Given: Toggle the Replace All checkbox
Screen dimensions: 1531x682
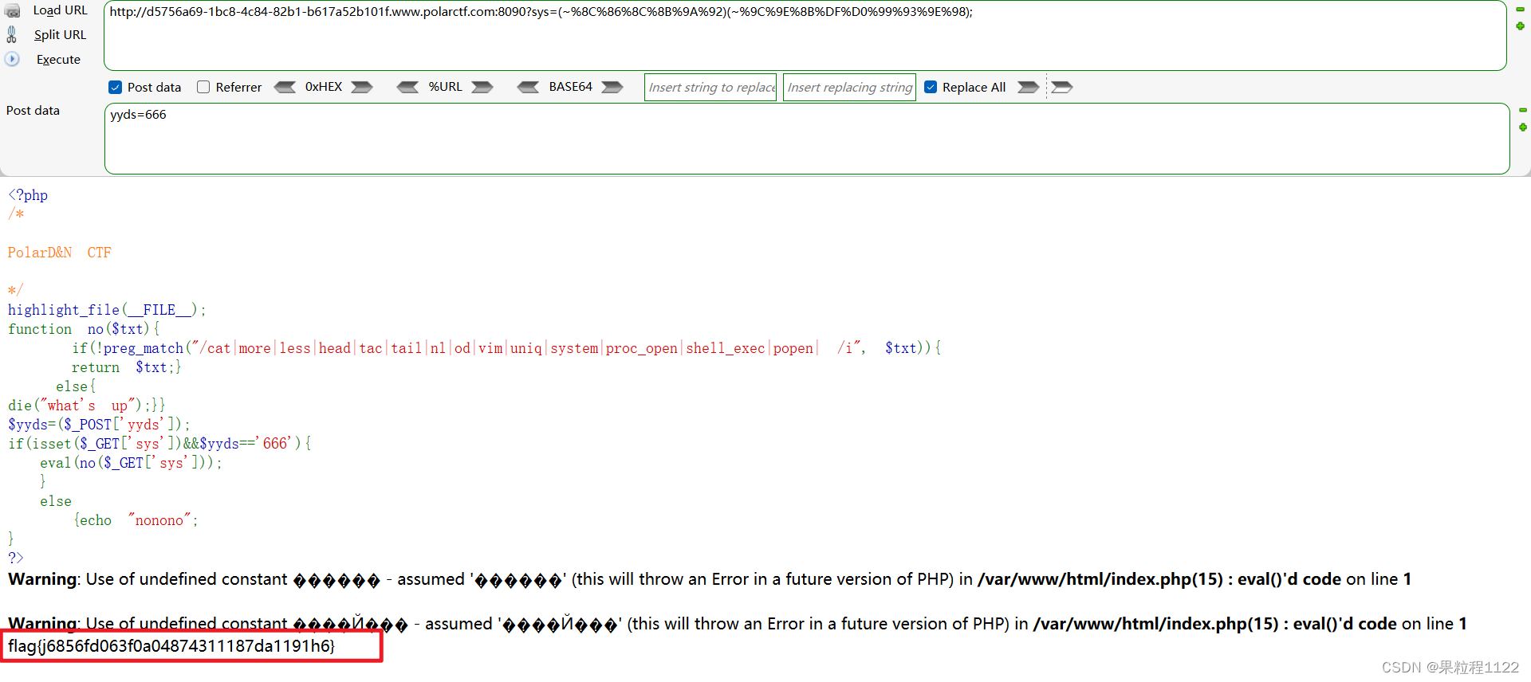Looking at the screenshot, I should [931, 87].
